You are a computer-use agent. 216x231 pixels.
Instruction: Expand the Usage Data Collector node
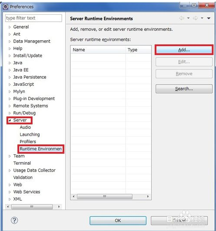point(10,171)
